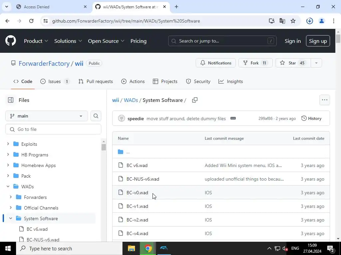Image resolution: width=341 pixels, height=255 pixels.
Task: Open a new browser tab
Action: pyautogui.click(x=176, y=7)
